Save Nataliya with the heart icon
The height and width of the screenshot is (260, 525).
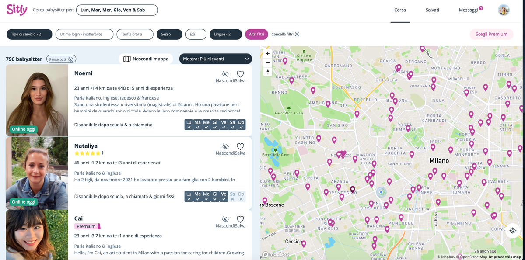click(240, 147)
